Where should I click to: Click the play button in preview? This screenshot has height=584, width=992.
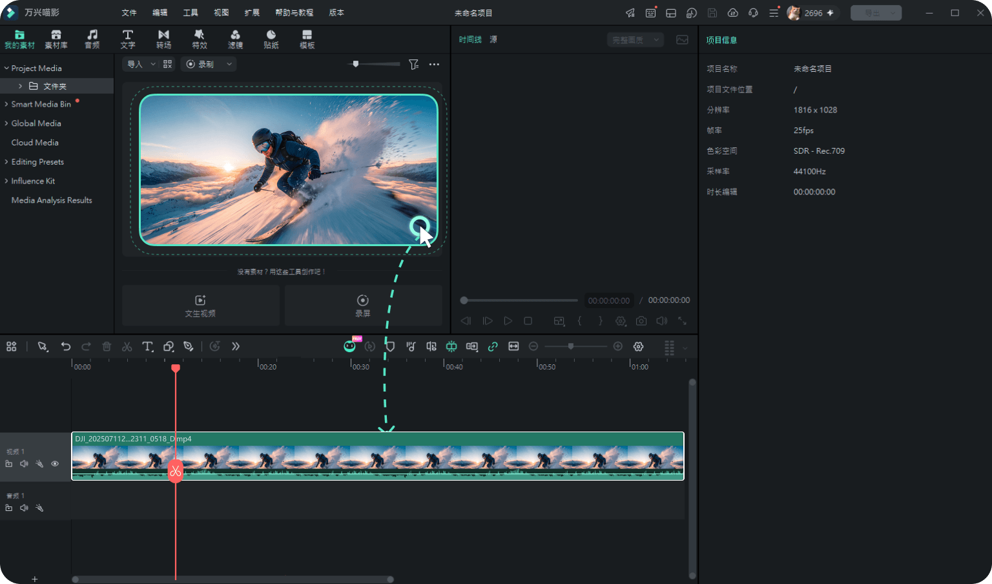tap(508, 320)
